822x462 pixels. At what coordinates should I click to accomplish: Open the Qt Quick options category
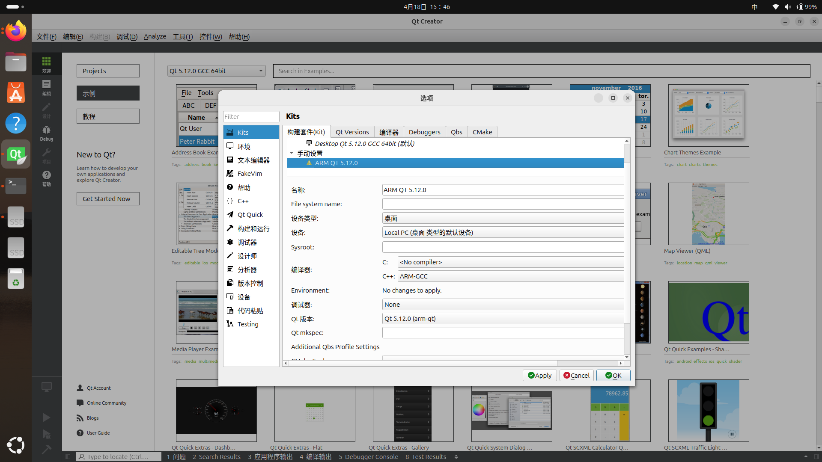250,215
